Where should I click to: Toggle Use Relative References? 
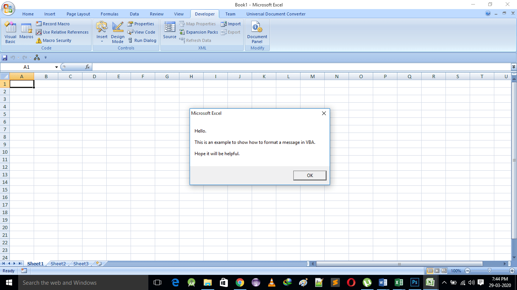coord(62,32)
